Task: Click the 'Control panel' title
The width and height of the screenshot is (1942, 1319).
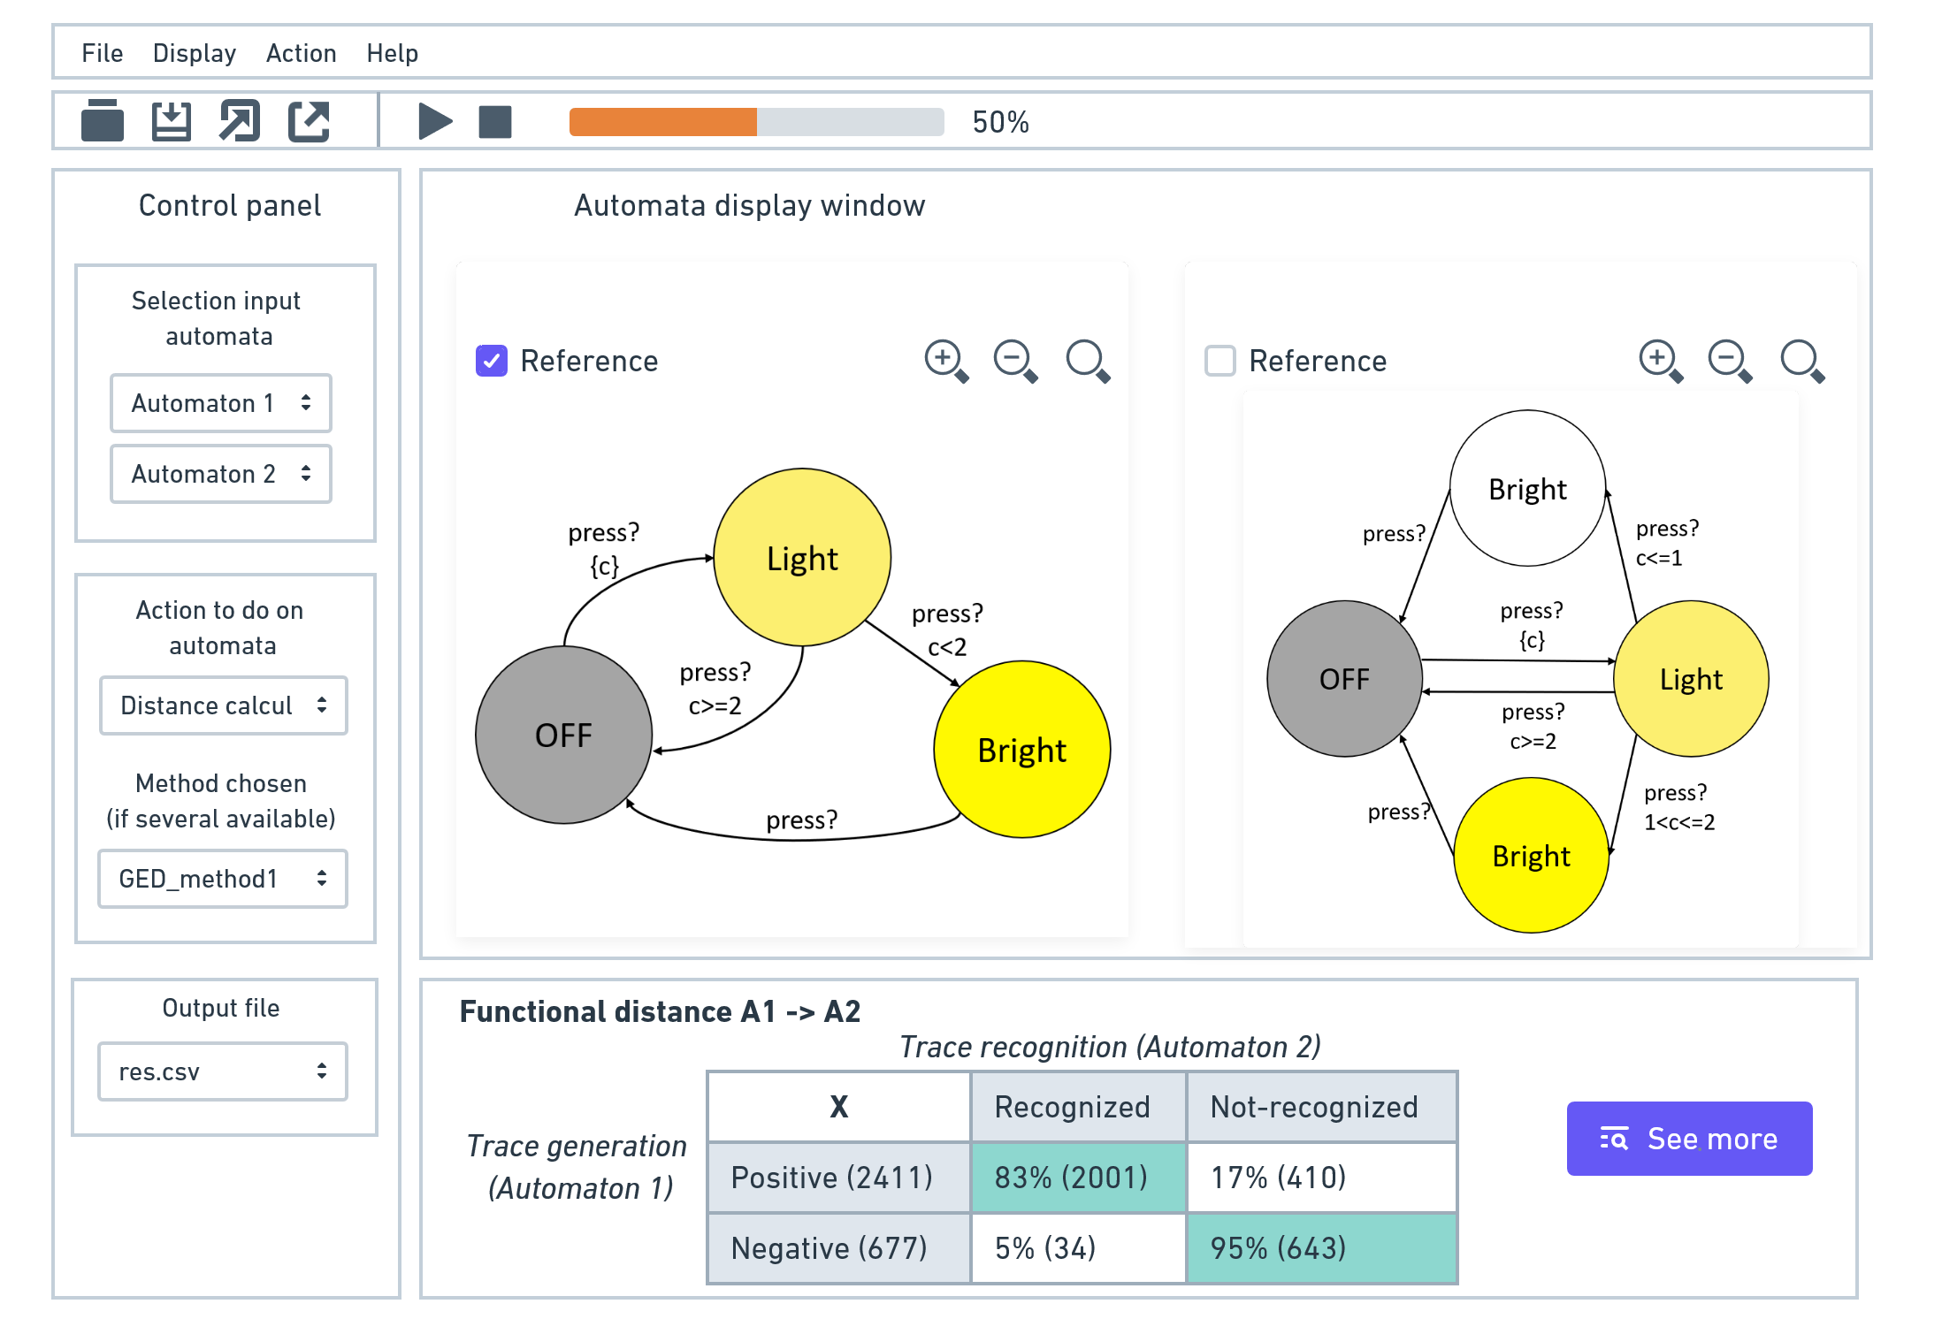Action: pyautogui.click(x=230, y=205)
